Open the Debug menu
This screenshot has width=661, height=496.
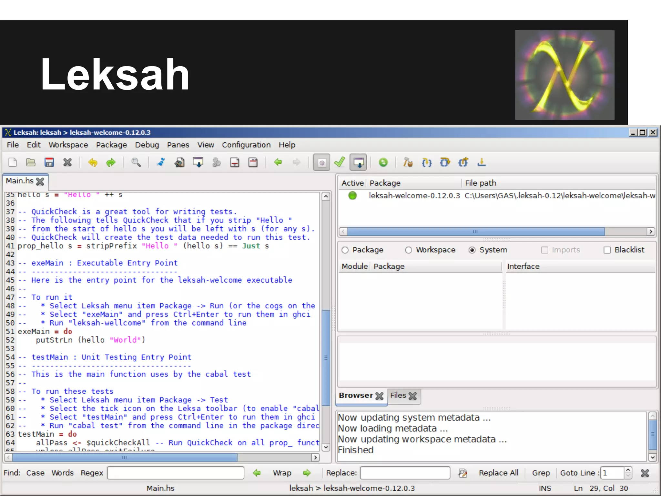[x=147, y=145]
